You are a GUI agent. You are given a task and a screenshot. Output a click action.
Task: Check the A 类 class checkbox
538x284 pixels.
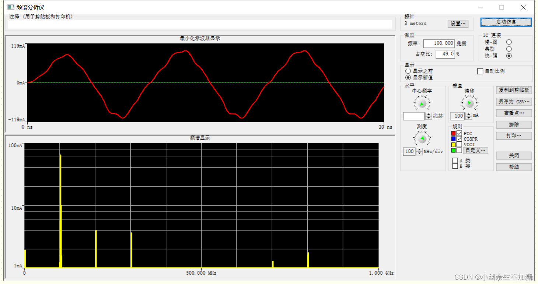point(455,161)
